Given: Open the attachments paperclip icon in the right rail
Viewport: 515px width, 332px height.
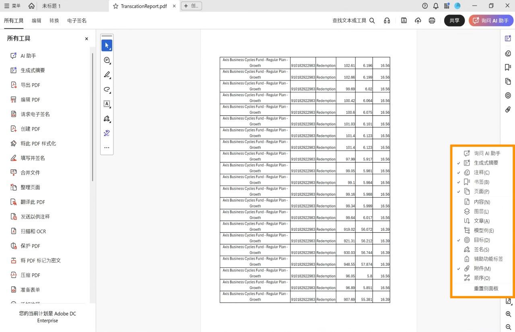Looking at the screenshot, I should (508, 109).
